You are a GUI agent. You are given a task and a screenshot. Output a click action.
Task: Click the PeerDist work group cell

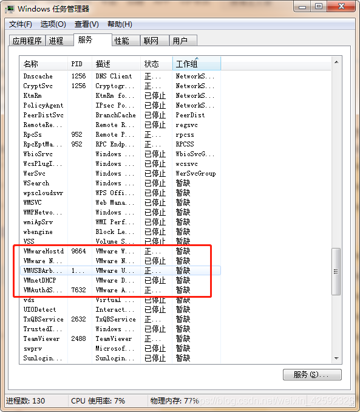[x=190, y=115]
